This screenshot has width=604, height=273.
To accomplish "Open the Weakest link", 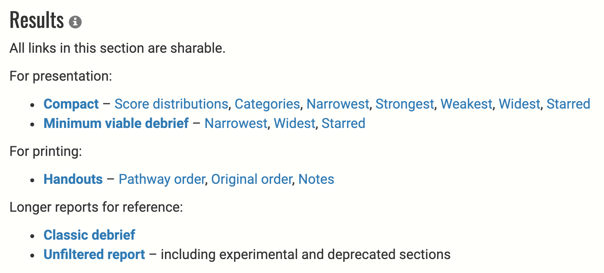I will [x=466, y=104].
